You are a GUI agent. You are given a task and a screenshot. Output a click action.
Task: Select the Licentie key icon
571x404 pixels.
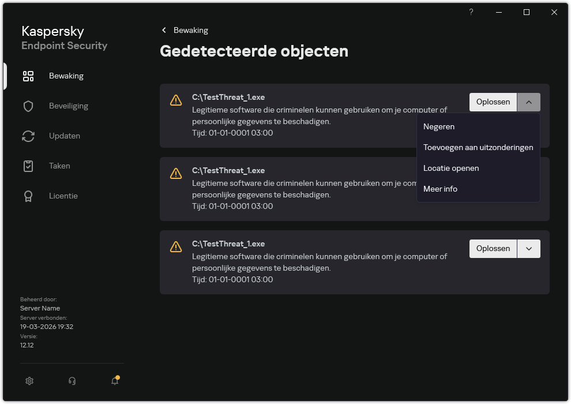(28, 196)
